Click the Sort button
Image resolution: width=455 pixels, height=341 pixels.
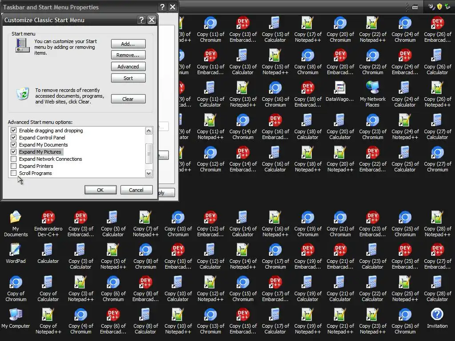[x=128, y=78]
